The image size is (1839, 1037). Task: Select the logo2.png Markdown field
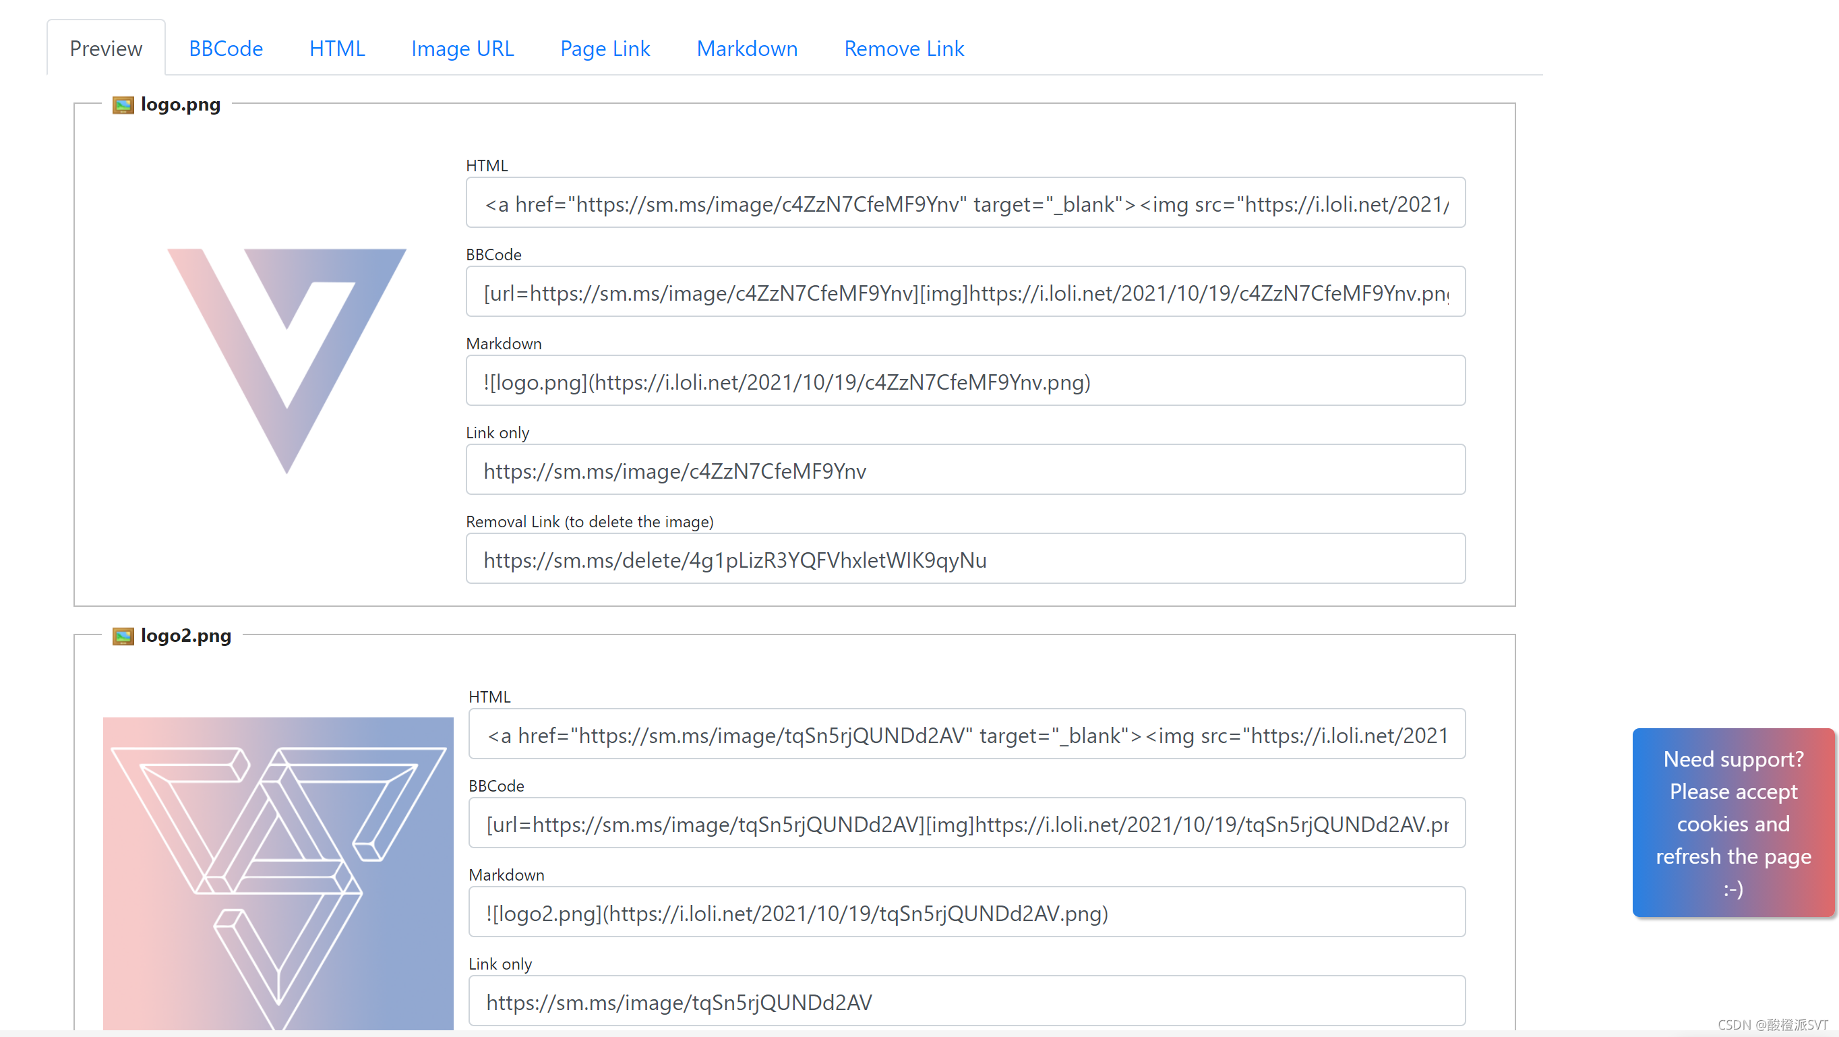(967, 913)
